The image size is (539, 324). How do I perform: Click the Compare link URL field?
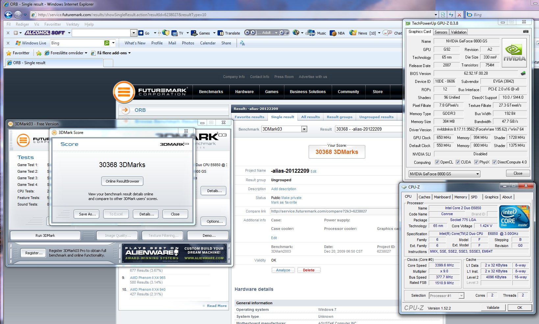point(335,211)
